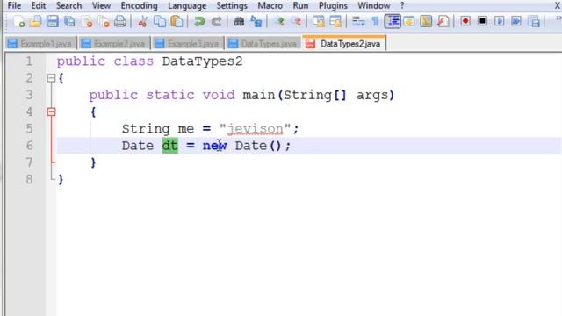
Task: Open the Replace icon in the toolbar
Action: (256, 22)
